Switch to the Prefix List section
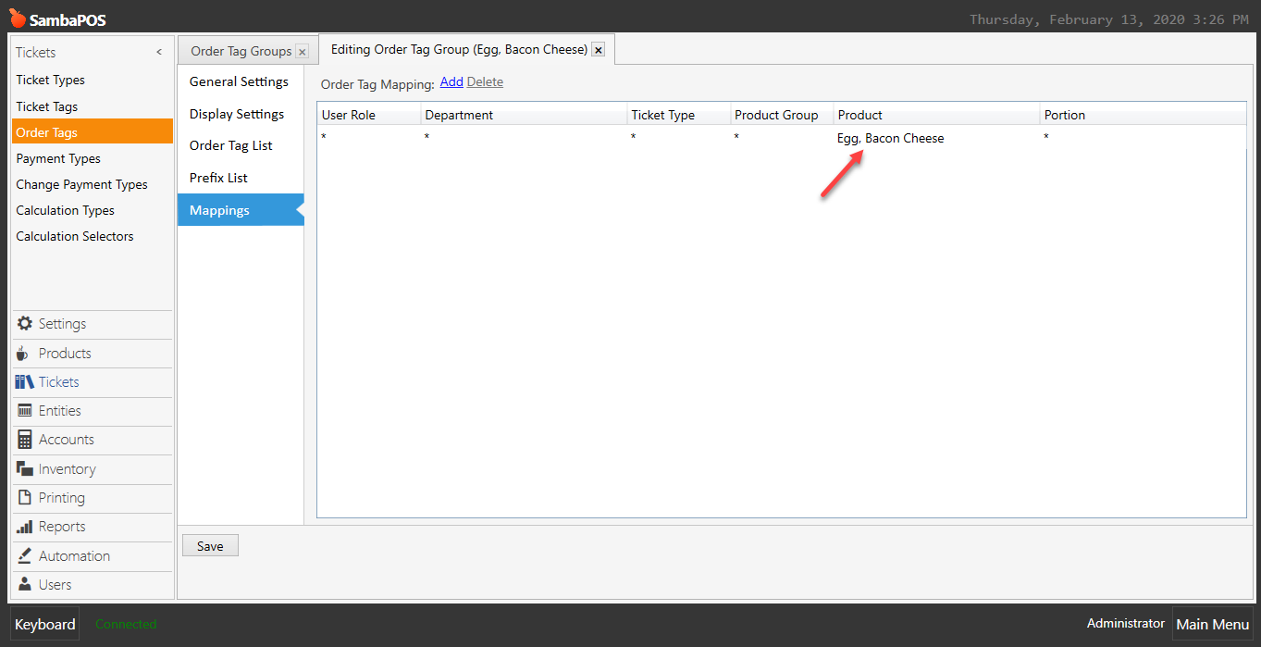 217,177
